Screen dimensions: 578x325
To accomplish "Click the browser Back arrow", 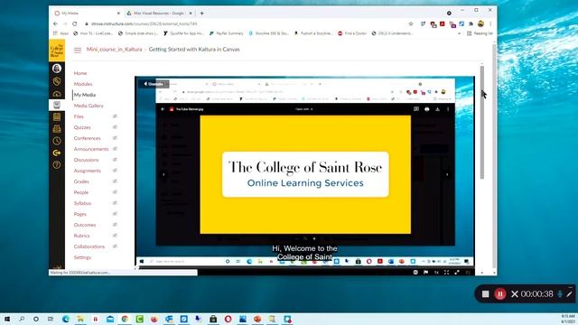I will coord(55,23).
